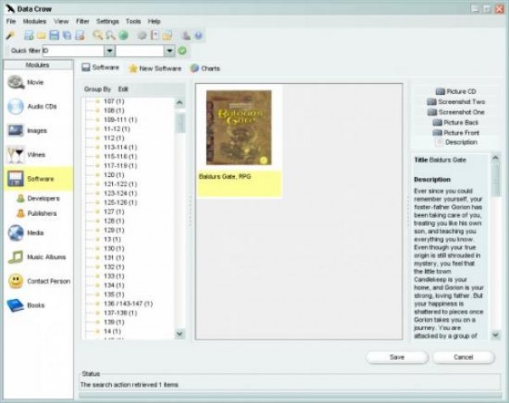Open the Modules menu
The width and height of the screenshot is (509, 403).
35,20
